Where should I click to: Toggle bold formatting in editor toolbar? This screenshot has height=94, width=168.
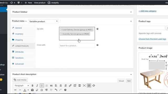pos(32,86)
